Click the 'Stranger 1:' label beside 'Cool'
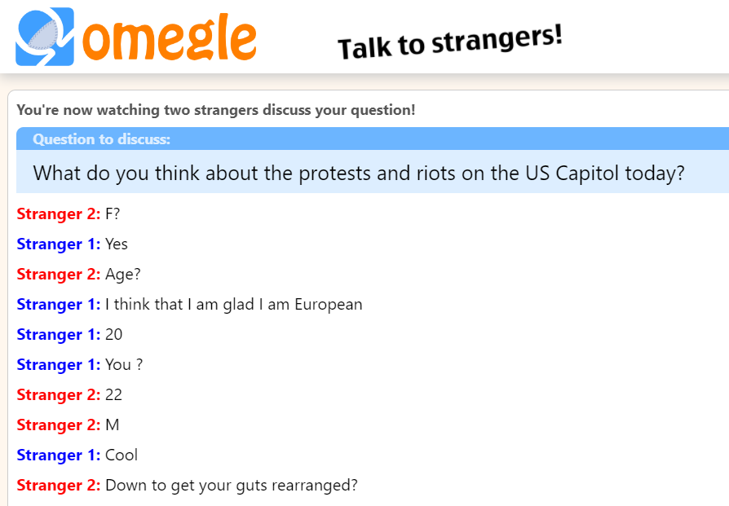This screenshot has width=729, height=506. pos(58,455)
